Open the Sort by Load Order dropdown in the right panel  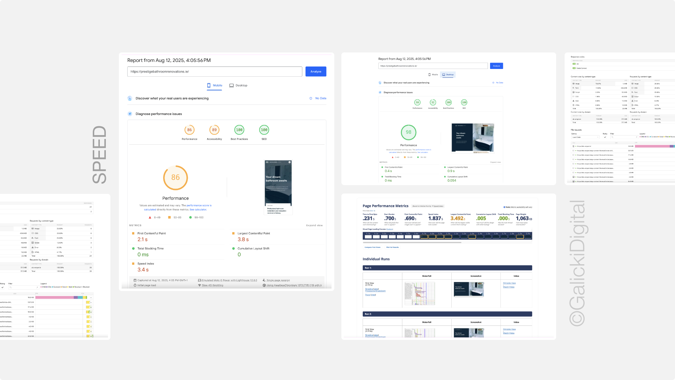[x=585, y=137]
